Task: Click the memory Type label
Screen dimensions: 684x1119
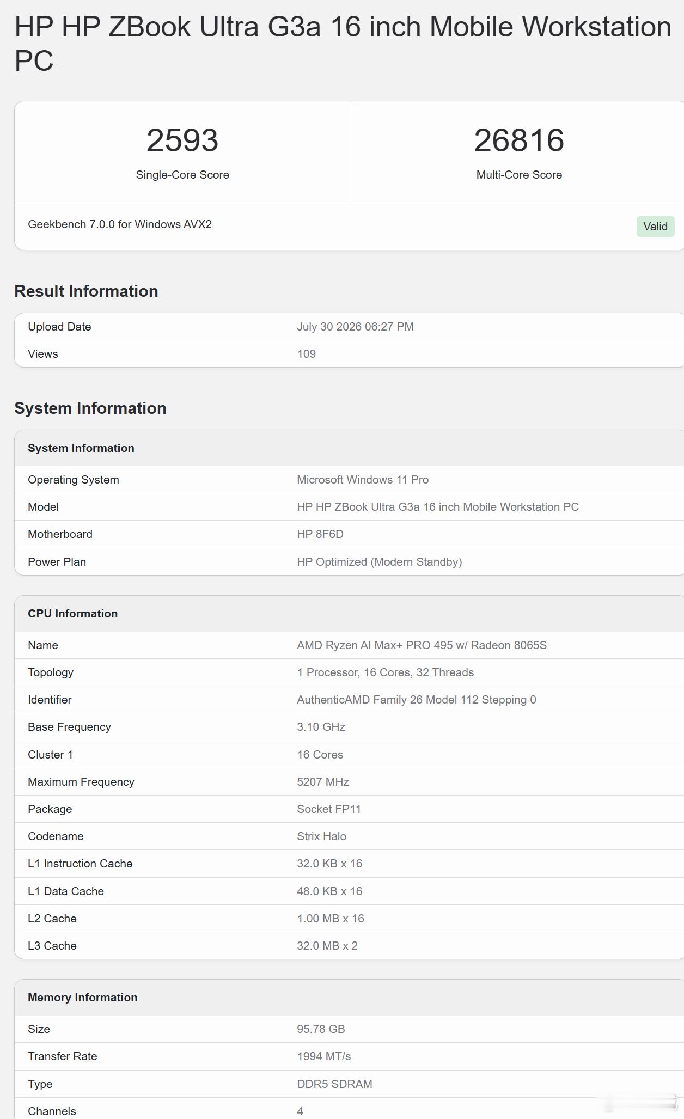Action: click(40, 1084)
